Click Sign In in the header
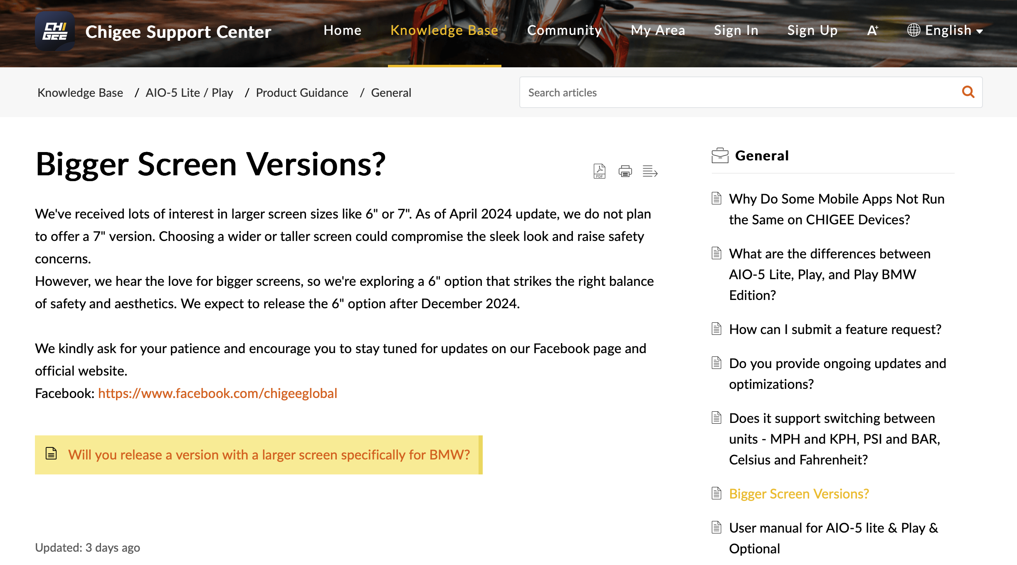This screenshot has height=565, width=1017. coord(736,30)
